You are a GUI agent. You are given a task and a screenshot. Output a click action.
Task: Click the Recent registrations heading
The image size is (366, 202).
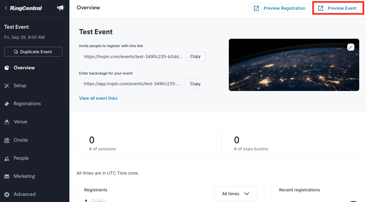point(300,190)
